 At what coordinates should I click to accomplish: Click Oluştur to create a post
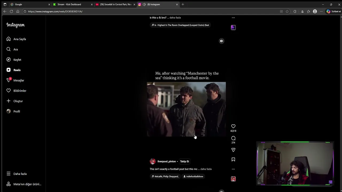pyautogui.click(x=15, y=101)
